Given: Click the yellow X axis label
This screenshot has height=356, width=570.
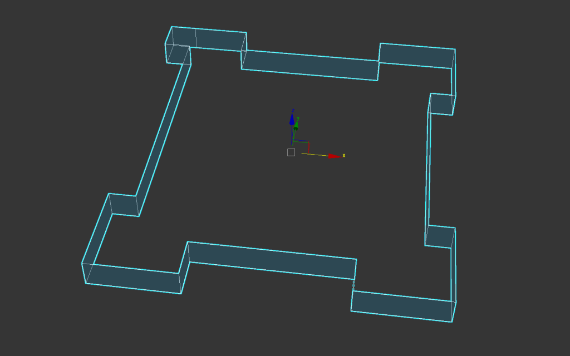Looking at the screenshot, I should (x=343, y=156).
